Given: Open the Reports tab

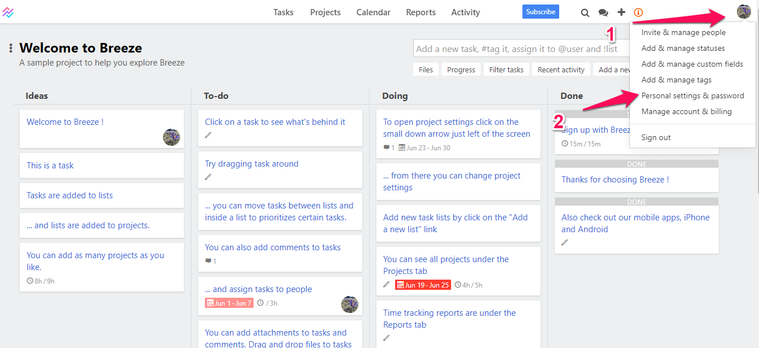Looking at the screenshot, I should click(x=421, y=12).
